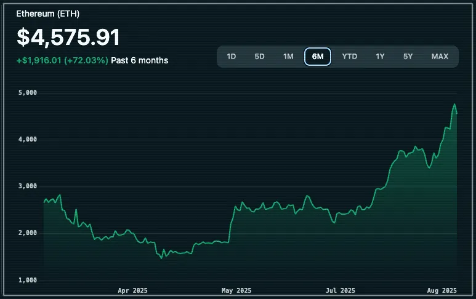Click the 5,000 y-axis label

(x=28, y=92)
